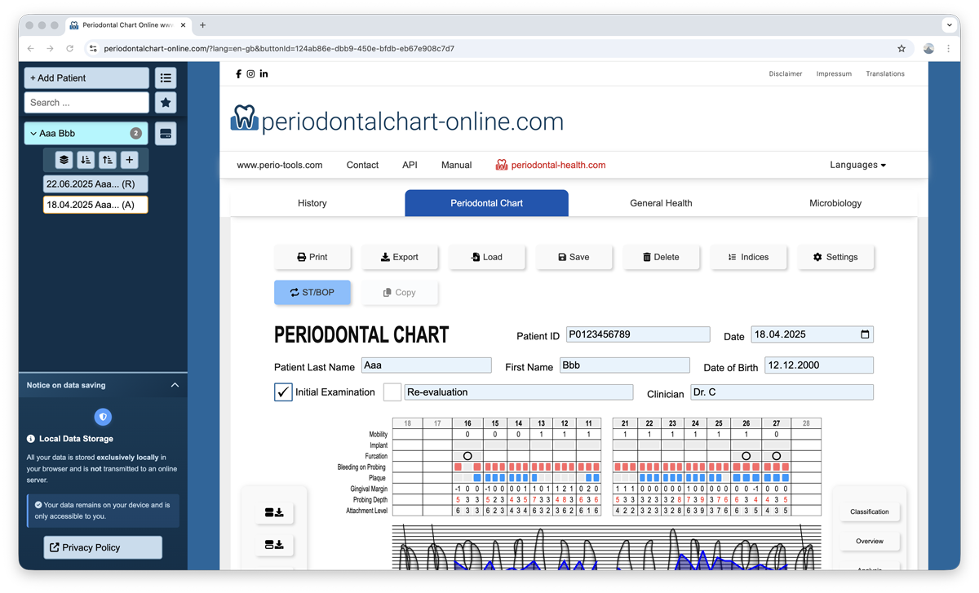Open the Indices button
979x593 pixels.
pyautogui.click(x=749, y=257)
